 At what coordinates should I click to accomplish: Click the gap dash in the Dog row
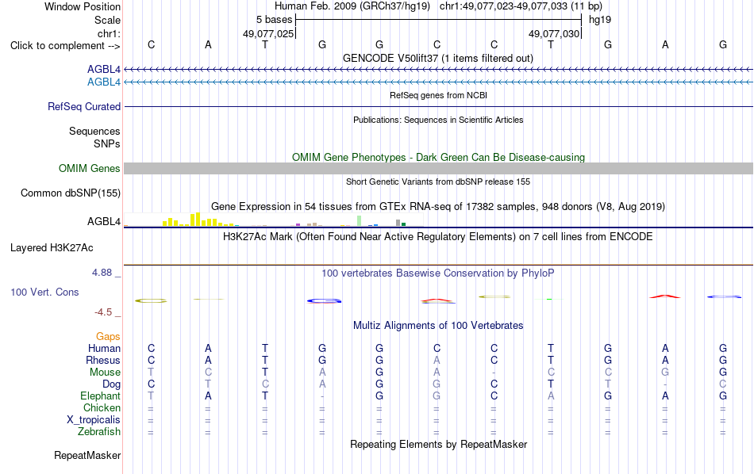click(x=665, y=384)
